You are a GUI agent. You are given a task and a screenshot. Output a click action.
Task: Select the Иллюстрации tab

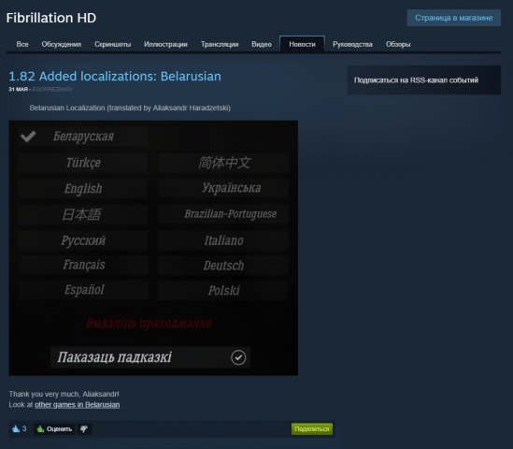[165, 44]
